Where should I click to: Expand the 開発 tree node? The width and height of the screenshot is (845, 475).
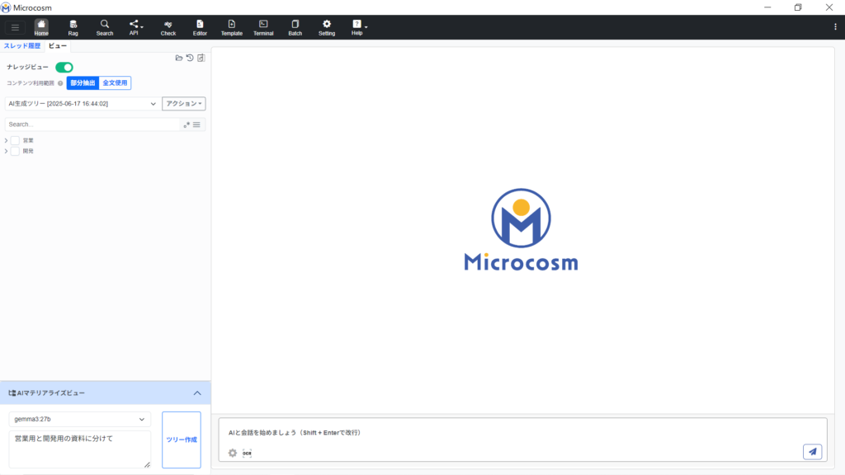tap(6, 152)
